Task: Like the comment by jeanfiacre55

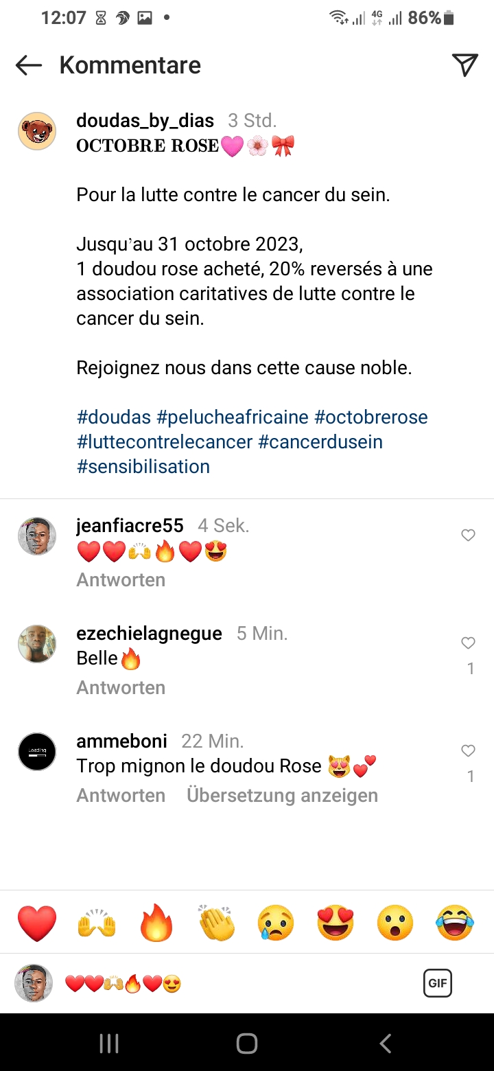Action: click(x=468, y=535)
